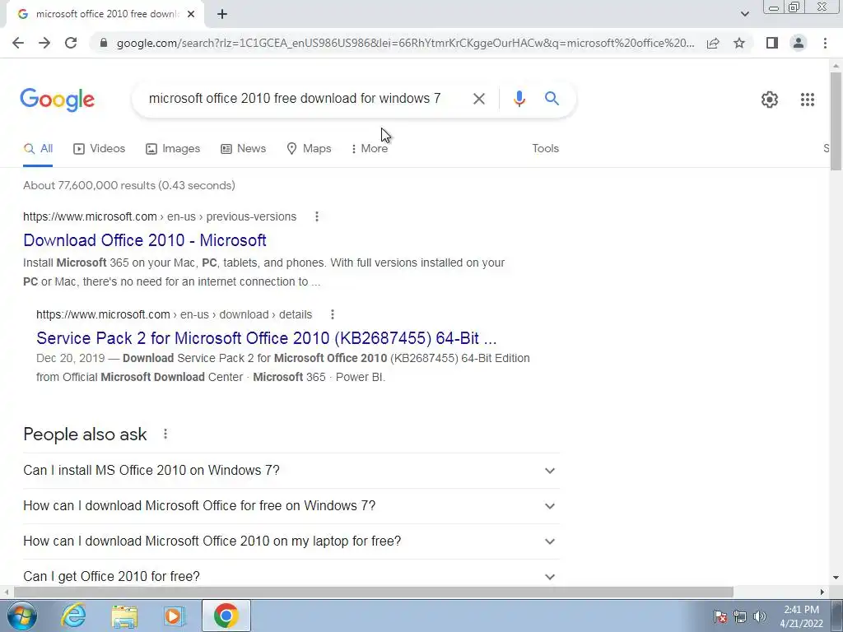Expand 'Can I get Office 2010 for free?'
The width and height of the screenshot is (843, 632).
291,576
